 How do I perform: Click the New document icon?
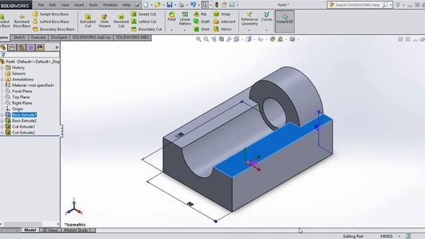[x=146, y=5]
